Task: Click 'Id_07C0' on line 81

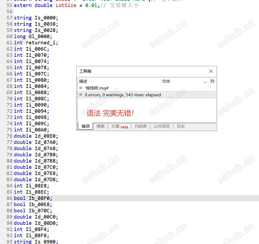Action: 45,167
